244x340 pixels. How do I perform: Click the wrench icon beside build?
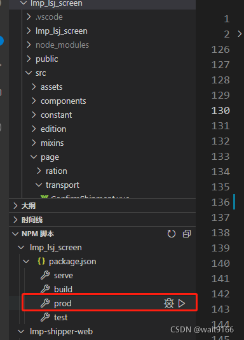click(x=45, y=289)
